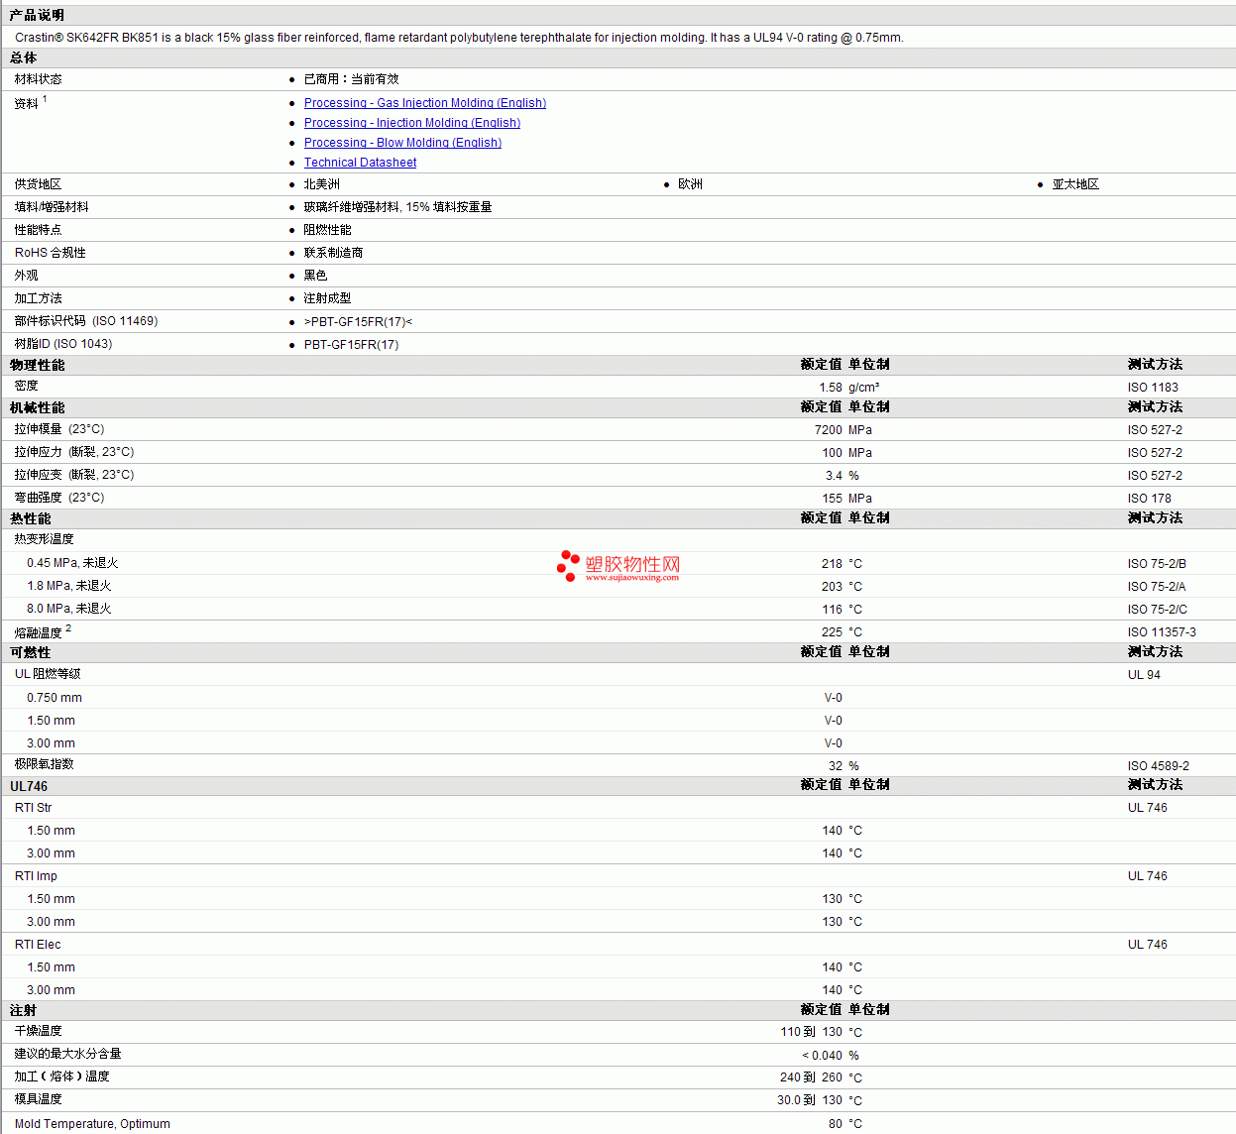
Task: Select the ISO 1183 test method
Action: (1153, 388)
